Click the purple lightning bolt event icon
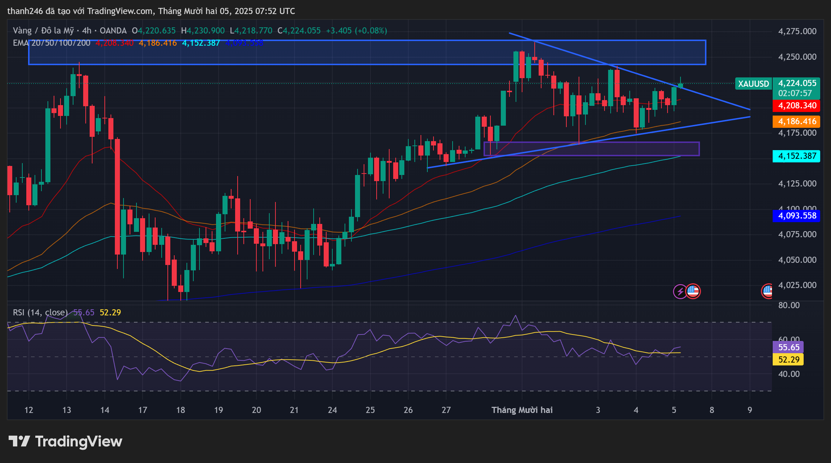Image resolution: width=831 pixels, height=463 pixels. [x=680, y=292]
